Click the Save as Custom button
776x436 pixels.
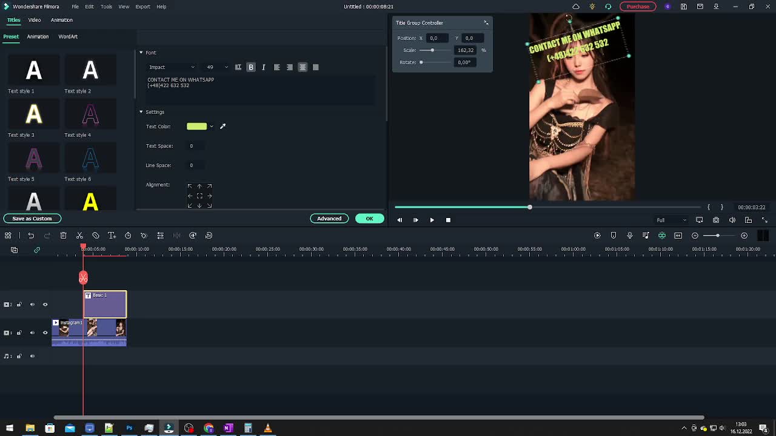click(x=32, y=218)
